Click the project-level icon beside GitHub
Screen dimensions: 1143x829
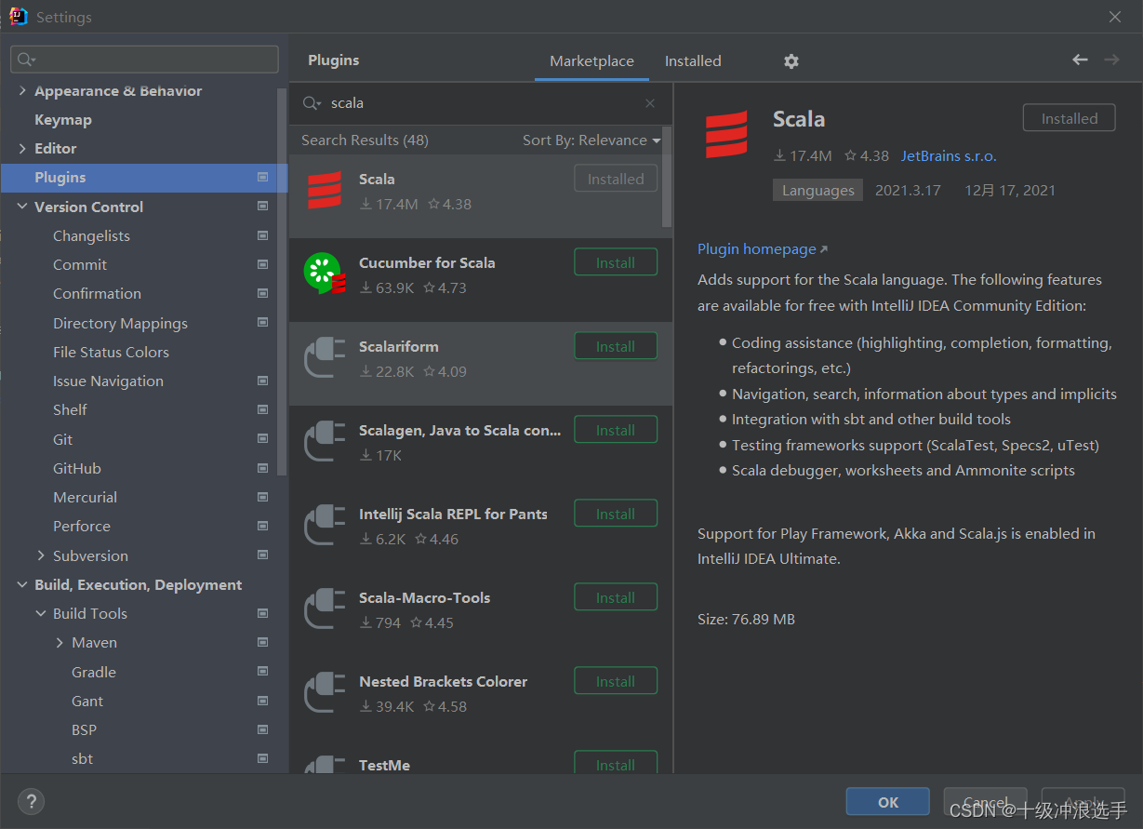(263, 468)
